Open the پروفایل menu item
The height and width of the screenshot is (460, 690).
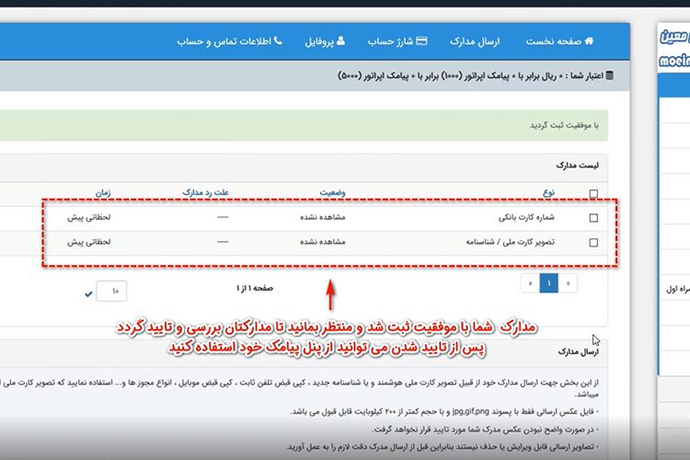click(325, 41)
